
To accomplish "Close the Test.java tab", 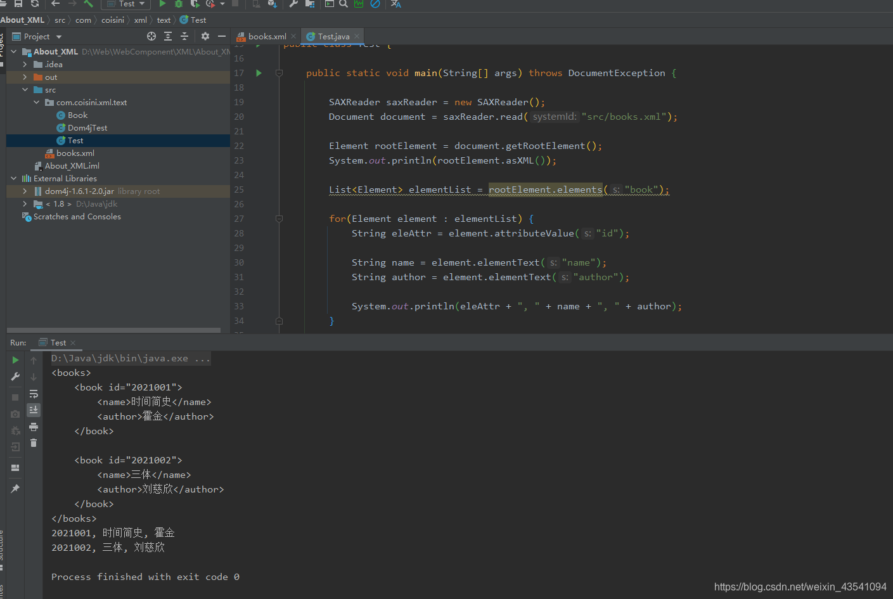I will pos(357,36).
